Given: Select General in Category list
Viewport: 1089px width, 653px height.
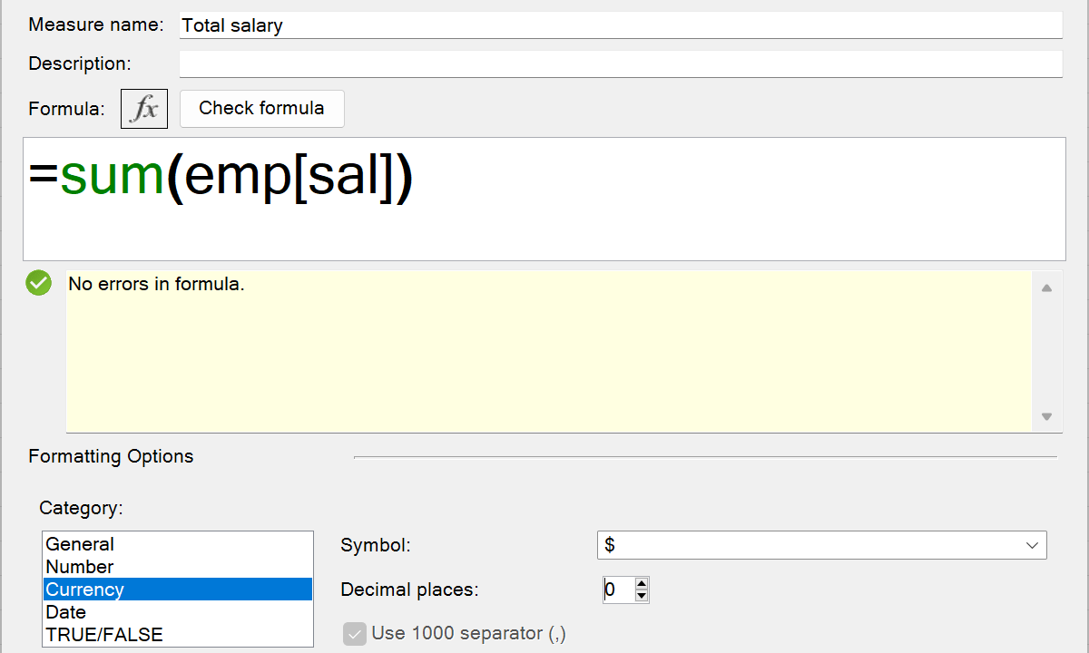Looking at the screenshot, I should click(80, 544).
